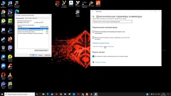Screen dimensions: 171x96
Task: Select the Включить Украинский row in list
Action: [33, 33]
